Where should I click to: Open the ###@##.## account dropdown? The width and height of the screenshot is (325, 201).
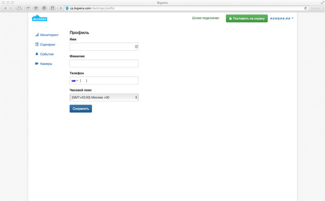pos(282,18)
